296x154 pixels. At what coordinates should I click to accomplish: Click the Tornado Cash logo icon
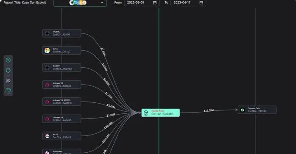243,110
